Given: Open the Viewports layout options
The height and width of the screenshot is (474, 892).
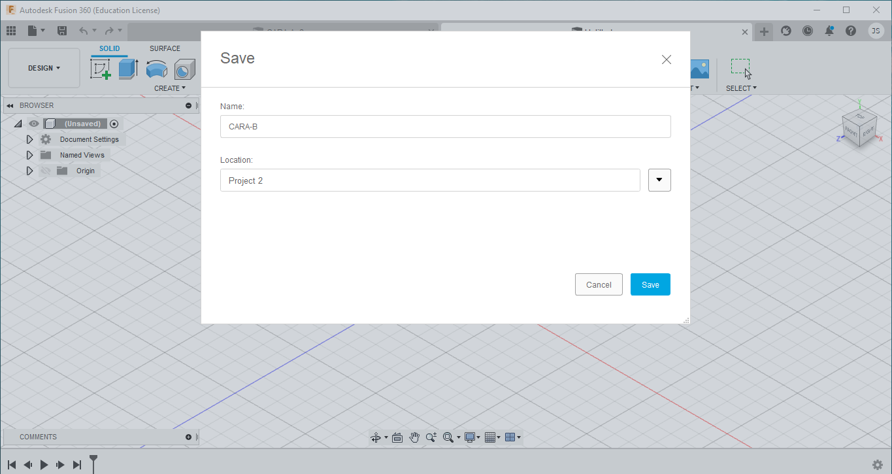Looking at the screenshot, I should pos(510,437).
